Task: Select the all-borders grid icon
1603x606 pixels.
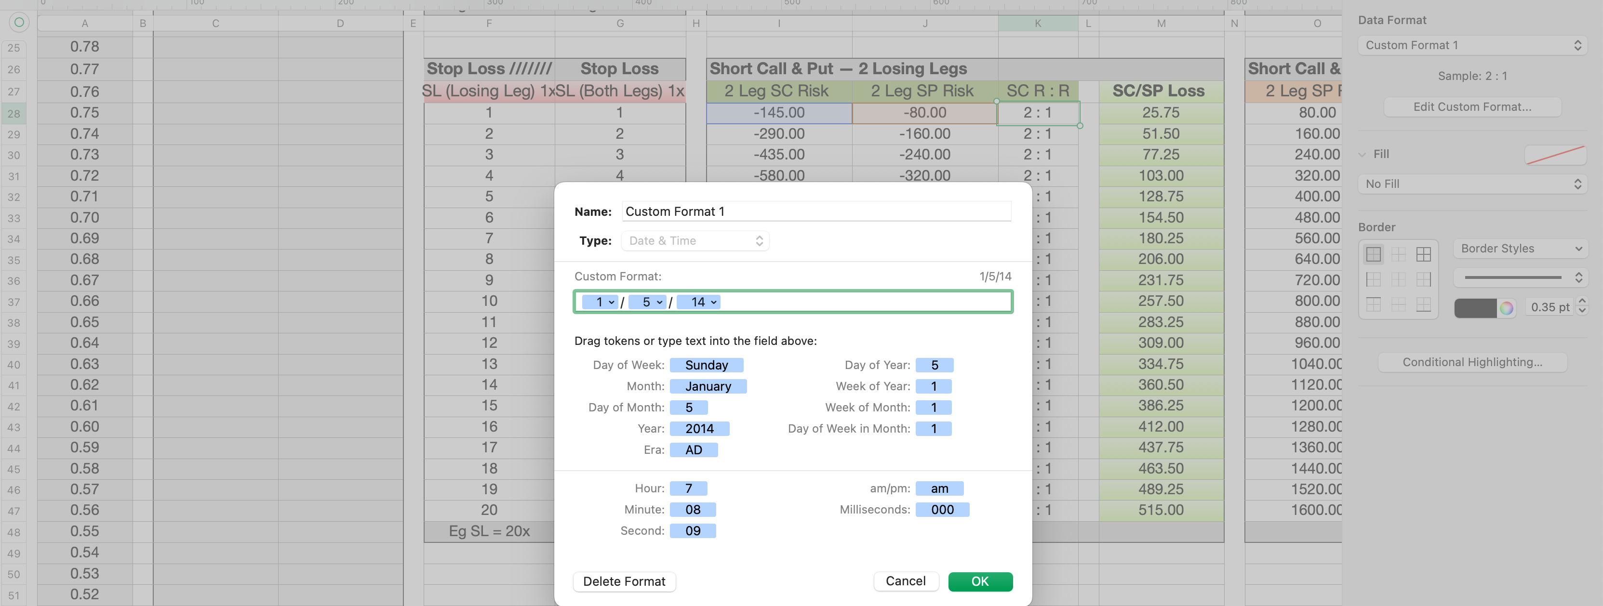Action: click(1423, 254)
